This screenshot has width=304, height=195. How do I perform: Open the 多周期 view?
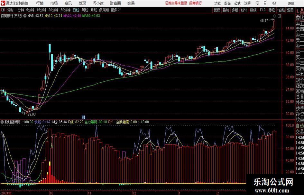pos(104,10)
